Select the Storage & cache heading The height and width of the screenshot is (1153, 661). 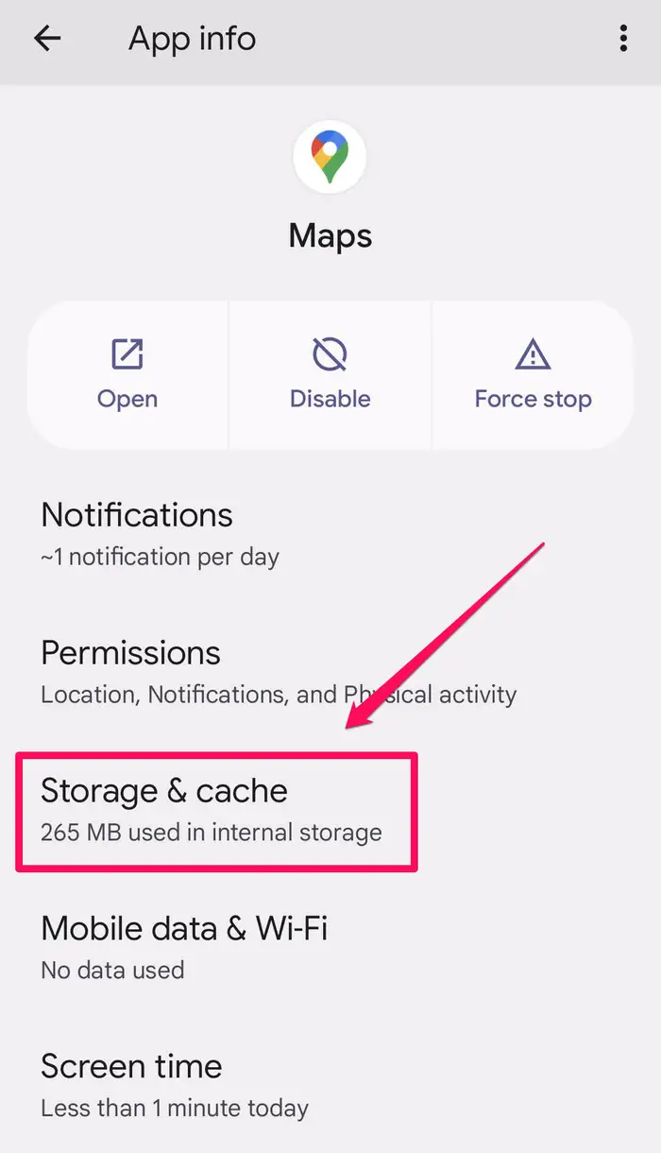pyautogui.click(x=164, y=791)
